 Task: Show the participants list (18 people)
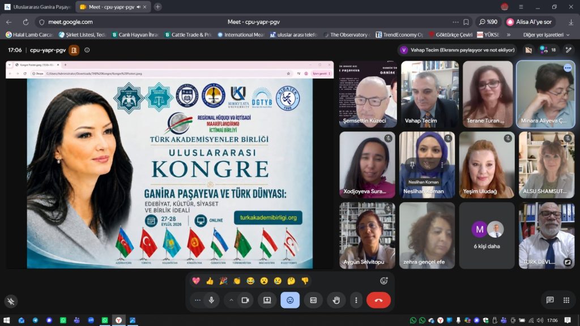click(x=548, y=50)
